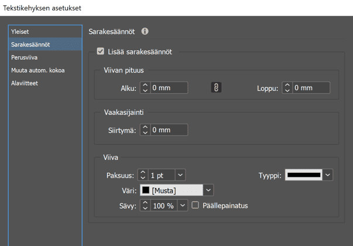Image resolution: width=353 pixels, height=246 pixels.
Task: Open the Paksuus dropdown arrow
Action: pyautogui.click(x=180, y=175)
